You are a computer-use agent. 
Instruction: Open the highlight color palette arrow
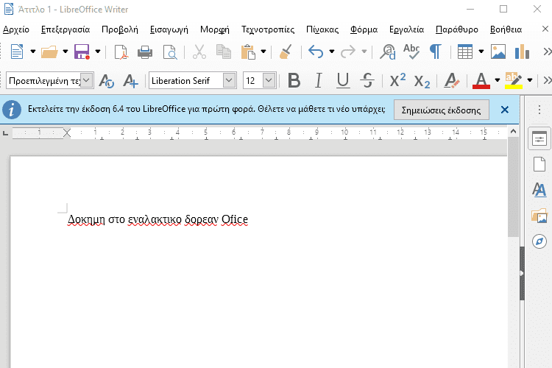(529, 80)
